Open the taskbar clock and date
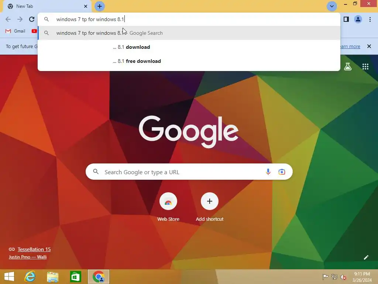The height and width of the screenshot is (284, 378). tap(362, 277)
